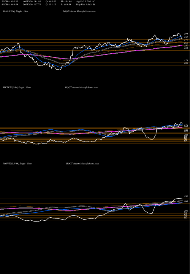Click the MONTHLY(48) Eagle View label
190x274 pixels.
[x=17, y=164]
